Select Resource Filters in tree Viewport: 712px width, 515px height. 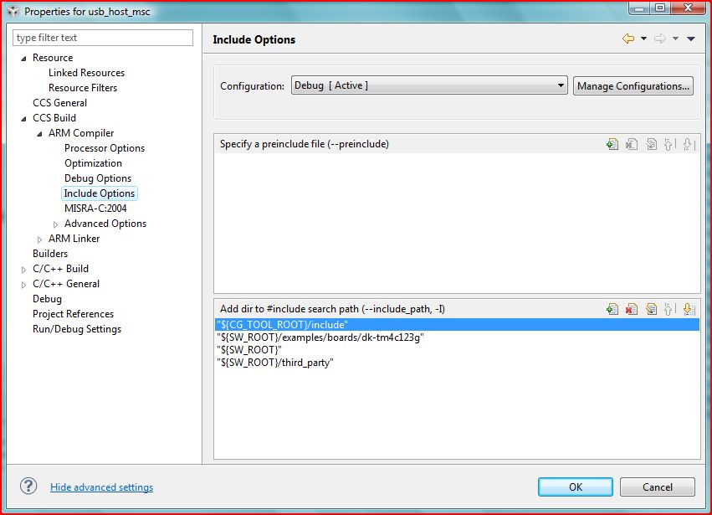[83, 88]
